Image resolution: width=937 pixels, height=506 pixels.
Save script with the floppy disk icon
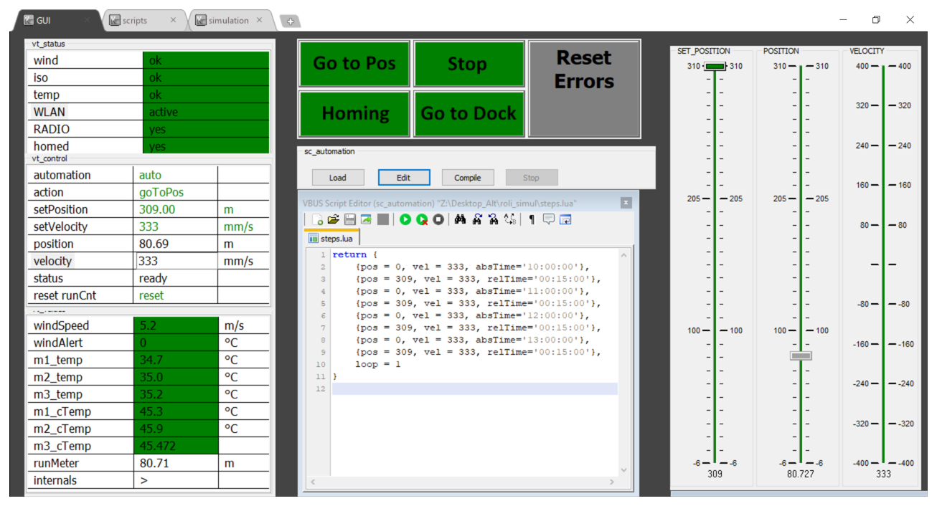coord(349,220)
